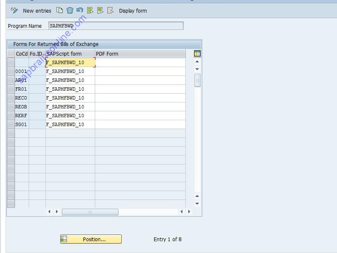Click the first right arrow of horizontal scrollbar
Image resolution: width=337 pixels, height=253 pixels.
pyautogui.click(x=57, y=212)
